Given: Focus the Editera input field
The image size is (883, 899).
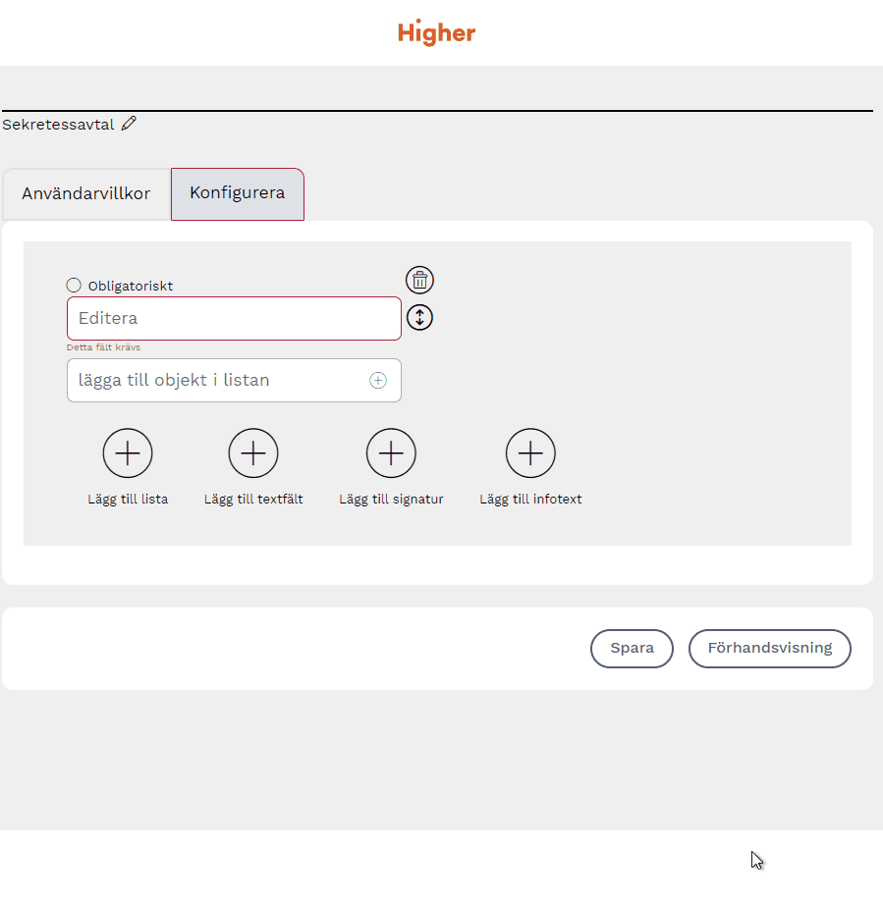Looking at the screenshot, I should click(x=234, y=319).
